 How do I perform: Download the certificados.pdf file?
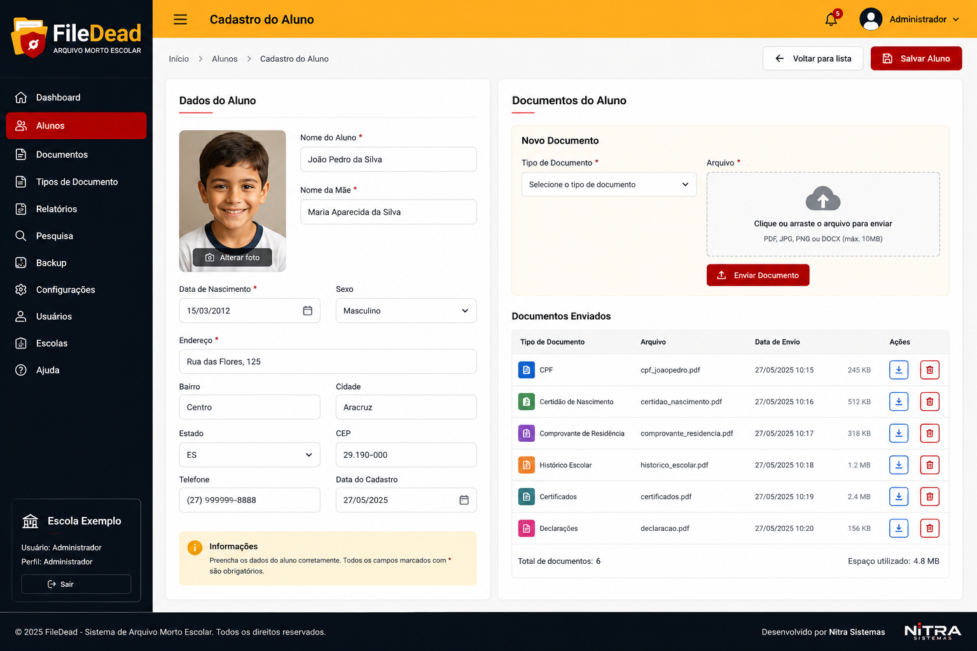(x=899, y=497)
